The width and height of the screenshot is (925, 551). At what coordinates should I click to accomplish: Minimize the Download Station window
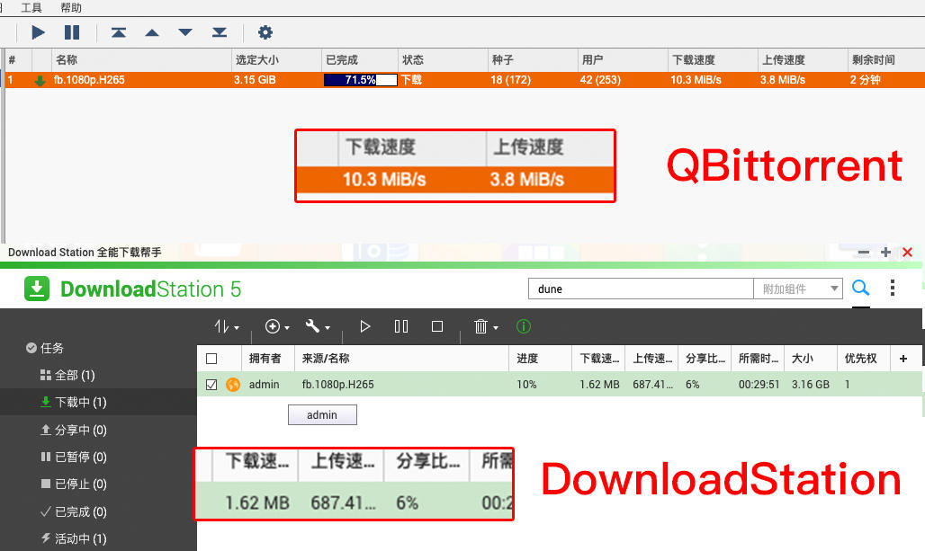(864, 253)
